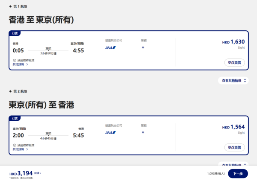Image resolution: width=257 pixels, height=181 pixels.
Task: Click arrival time 5:45
Action: pos(78,135)
